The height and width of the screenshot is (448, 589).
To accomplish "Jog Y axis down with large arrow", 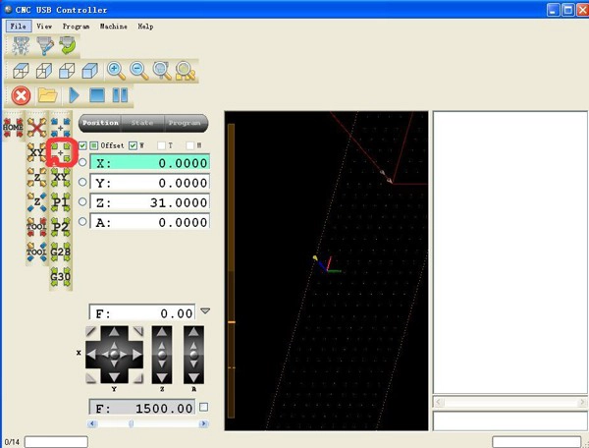I will point(114,377).
